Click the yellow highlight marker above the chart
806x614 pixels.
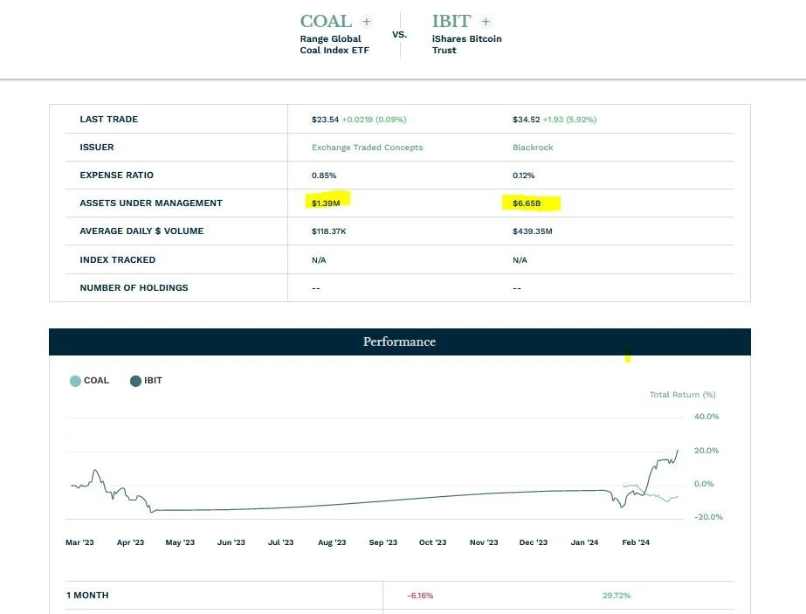pos(627,355)
